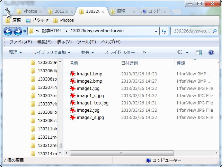Close the Photos tab

41,12
